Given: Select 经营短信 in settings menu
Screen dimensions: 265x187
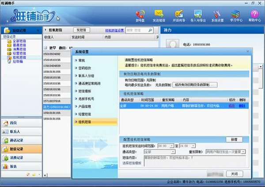Looking at the screenshot, I should (x=85, y=114).
